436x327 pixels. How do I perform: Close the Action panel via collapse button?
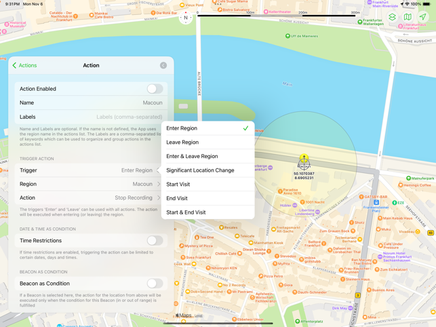click(163, 65)
